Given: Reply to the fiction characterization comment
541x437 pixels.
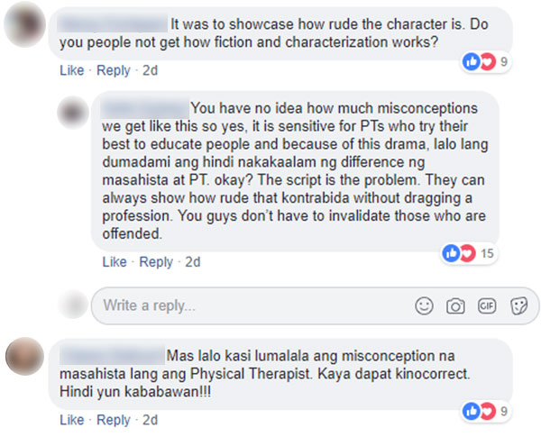Looking at the screenshot, I should tap(114, 70).
